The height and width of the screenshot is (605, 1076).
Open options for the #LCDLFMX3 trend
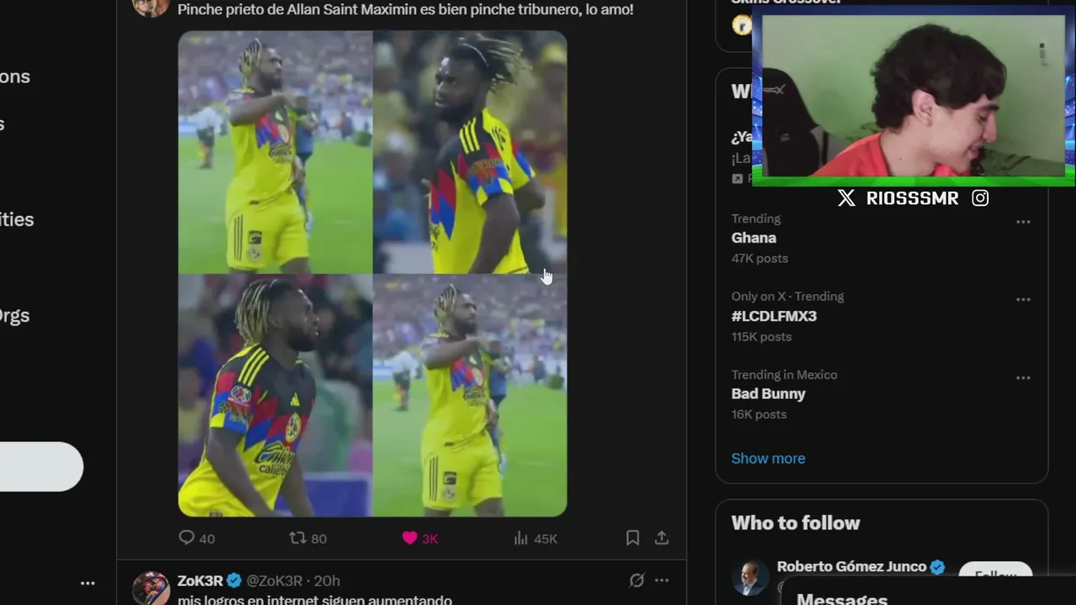pyautogui.click(x=1023, y=299)
